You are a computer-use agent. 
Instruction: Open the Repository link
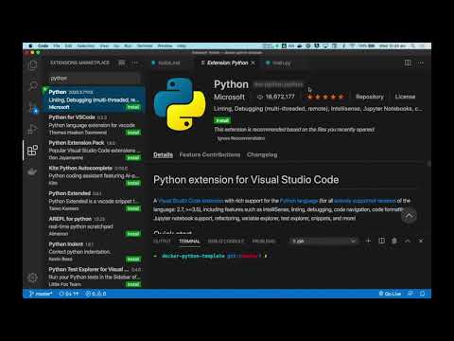(x=370, y=97)
